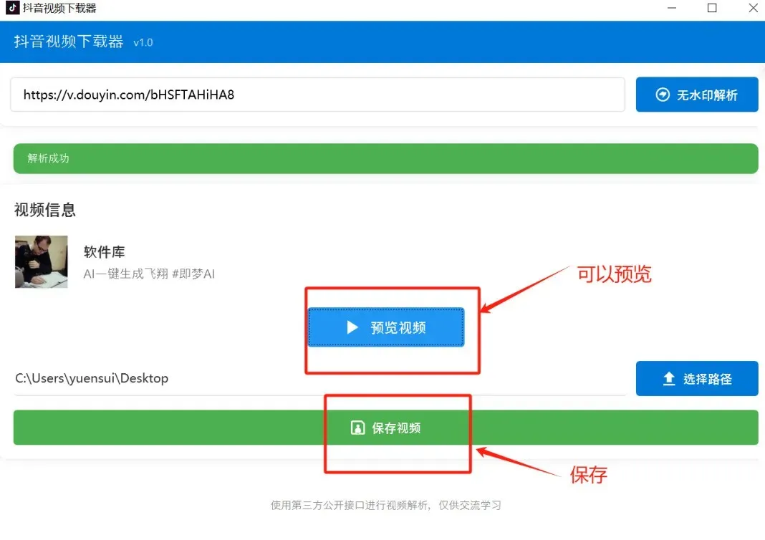Click the play triangle icon on 预览视频
Image resolution: width=765 pixels, height=540 pixels.
pos(352,327)
